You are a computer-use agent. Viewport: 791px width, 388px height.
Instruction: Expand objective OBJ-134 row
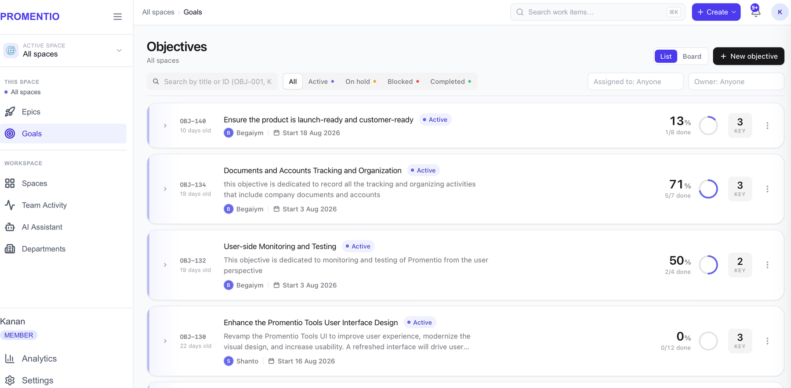click(165, 189)
